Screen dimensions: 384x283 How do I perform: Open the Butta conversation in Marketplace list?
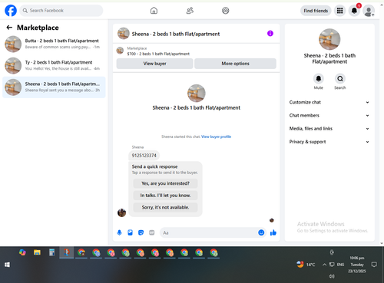[x=54, y=44]
